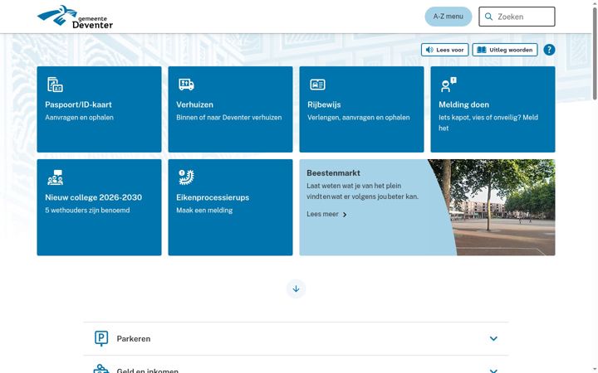Click 'Binnen of naar Deventer verhuizen' text
This screenshot has height=373, width=598.
[x=229, y=117]
